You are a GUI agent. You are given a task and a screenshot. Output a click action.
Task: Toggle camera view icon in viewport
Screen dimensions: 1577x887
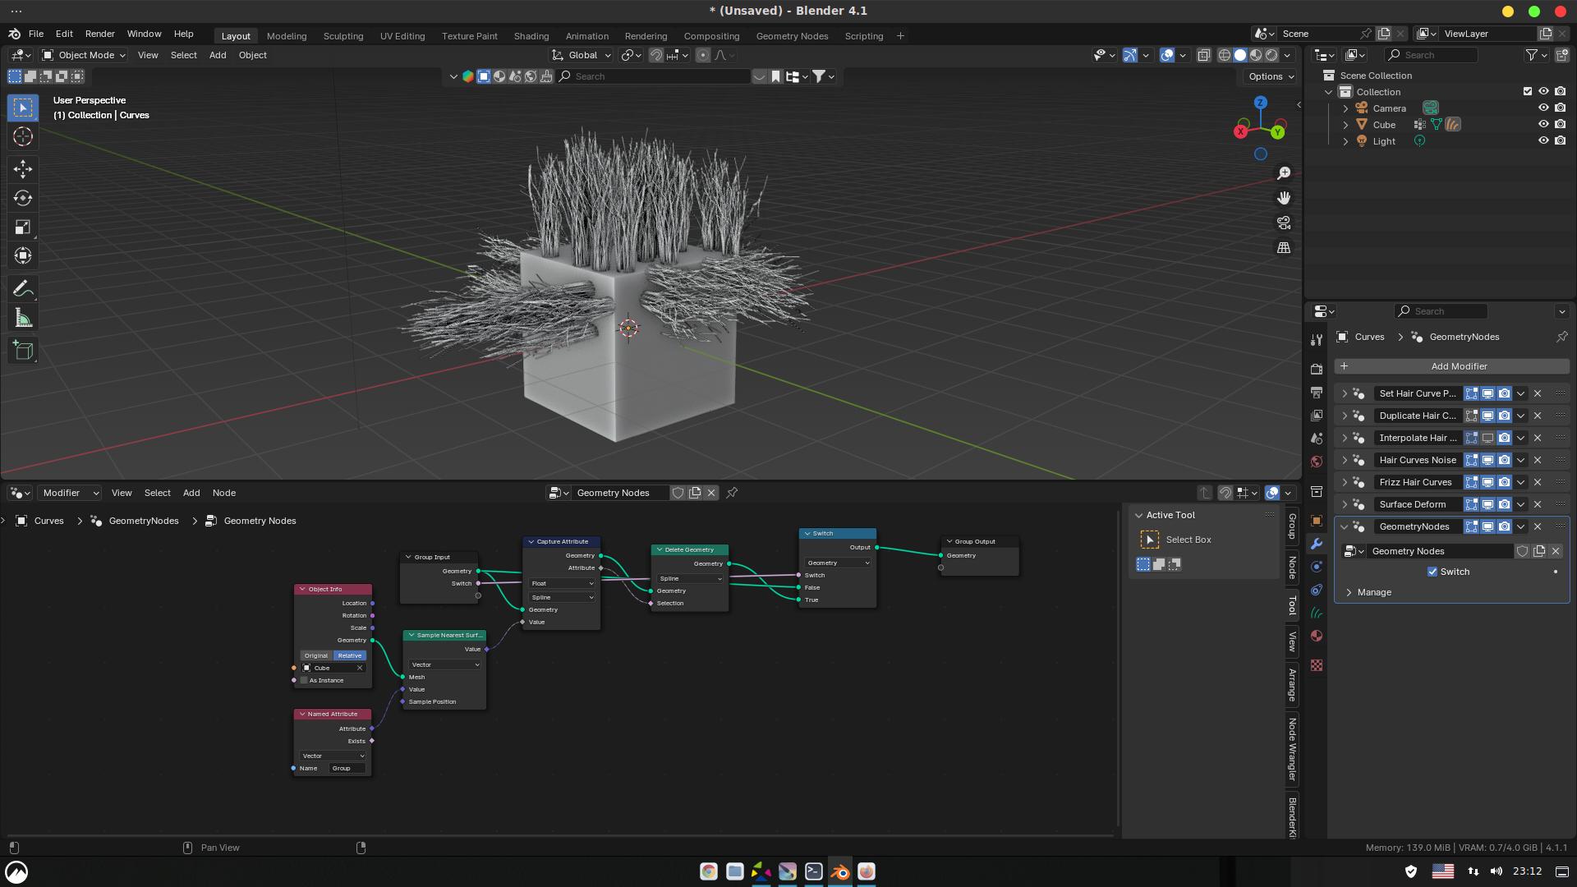[x=1284, y=223]
